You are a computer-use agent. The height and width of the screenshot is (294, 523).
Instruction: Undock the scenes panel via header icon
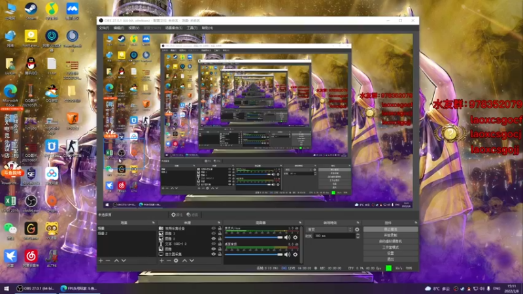pyautogui.click(x=154, y=223)
